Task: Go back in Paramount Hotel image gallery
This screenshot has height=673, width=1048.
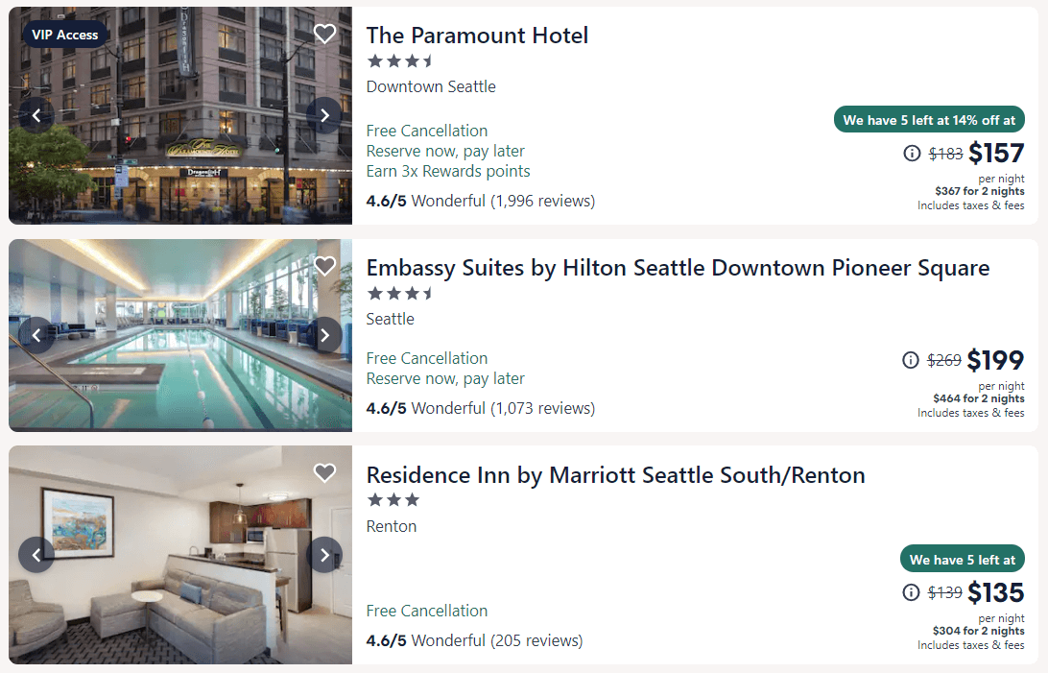Action: [36, 114]
